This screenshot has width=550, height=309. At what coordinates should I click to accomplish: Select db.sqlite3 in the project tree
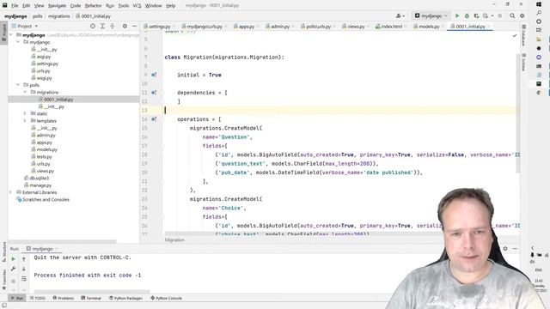(x=39, y=178)
